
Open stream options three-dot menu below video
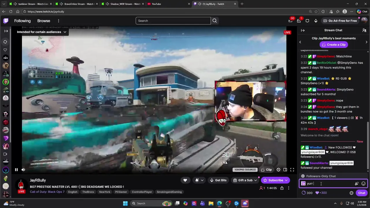288,188
